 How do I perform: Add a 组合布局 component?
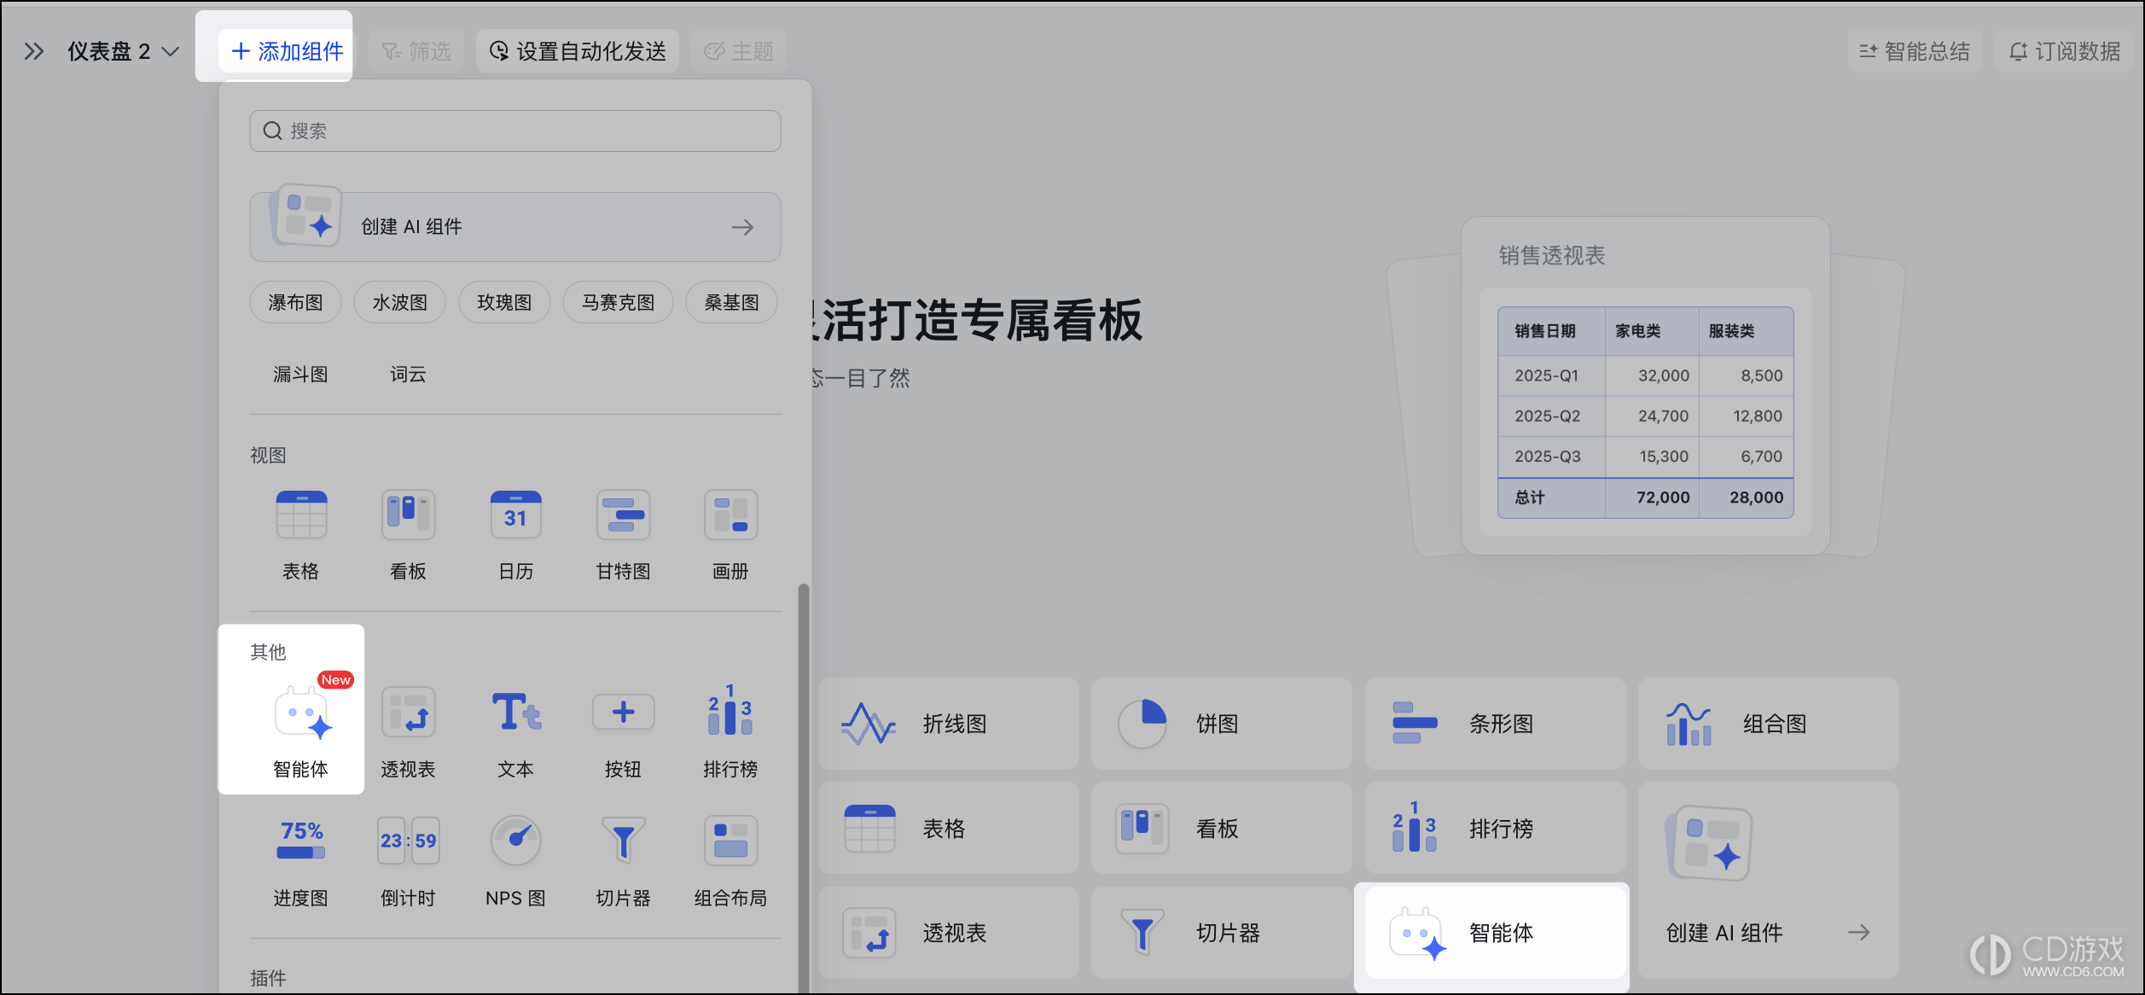730,841
